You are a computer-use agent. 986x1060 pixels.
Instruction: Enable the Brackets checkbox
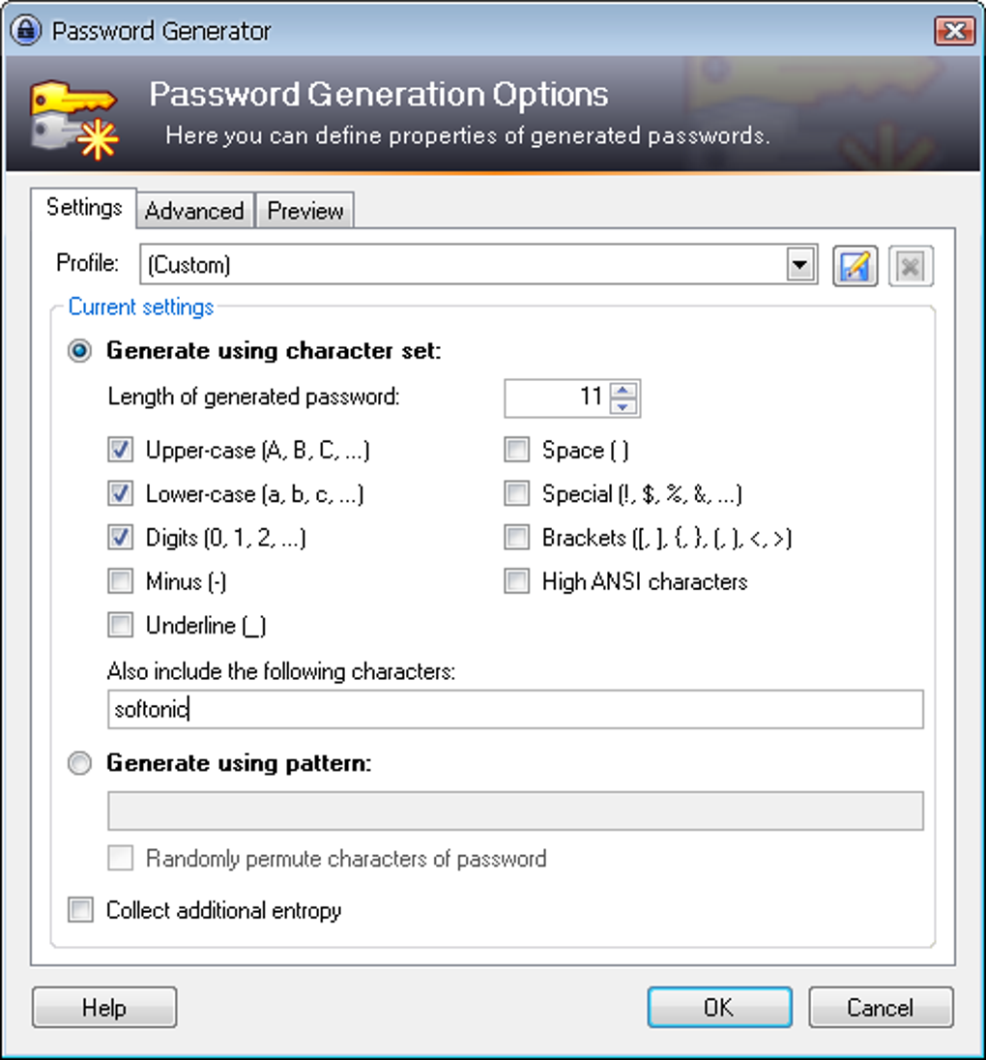517,538
